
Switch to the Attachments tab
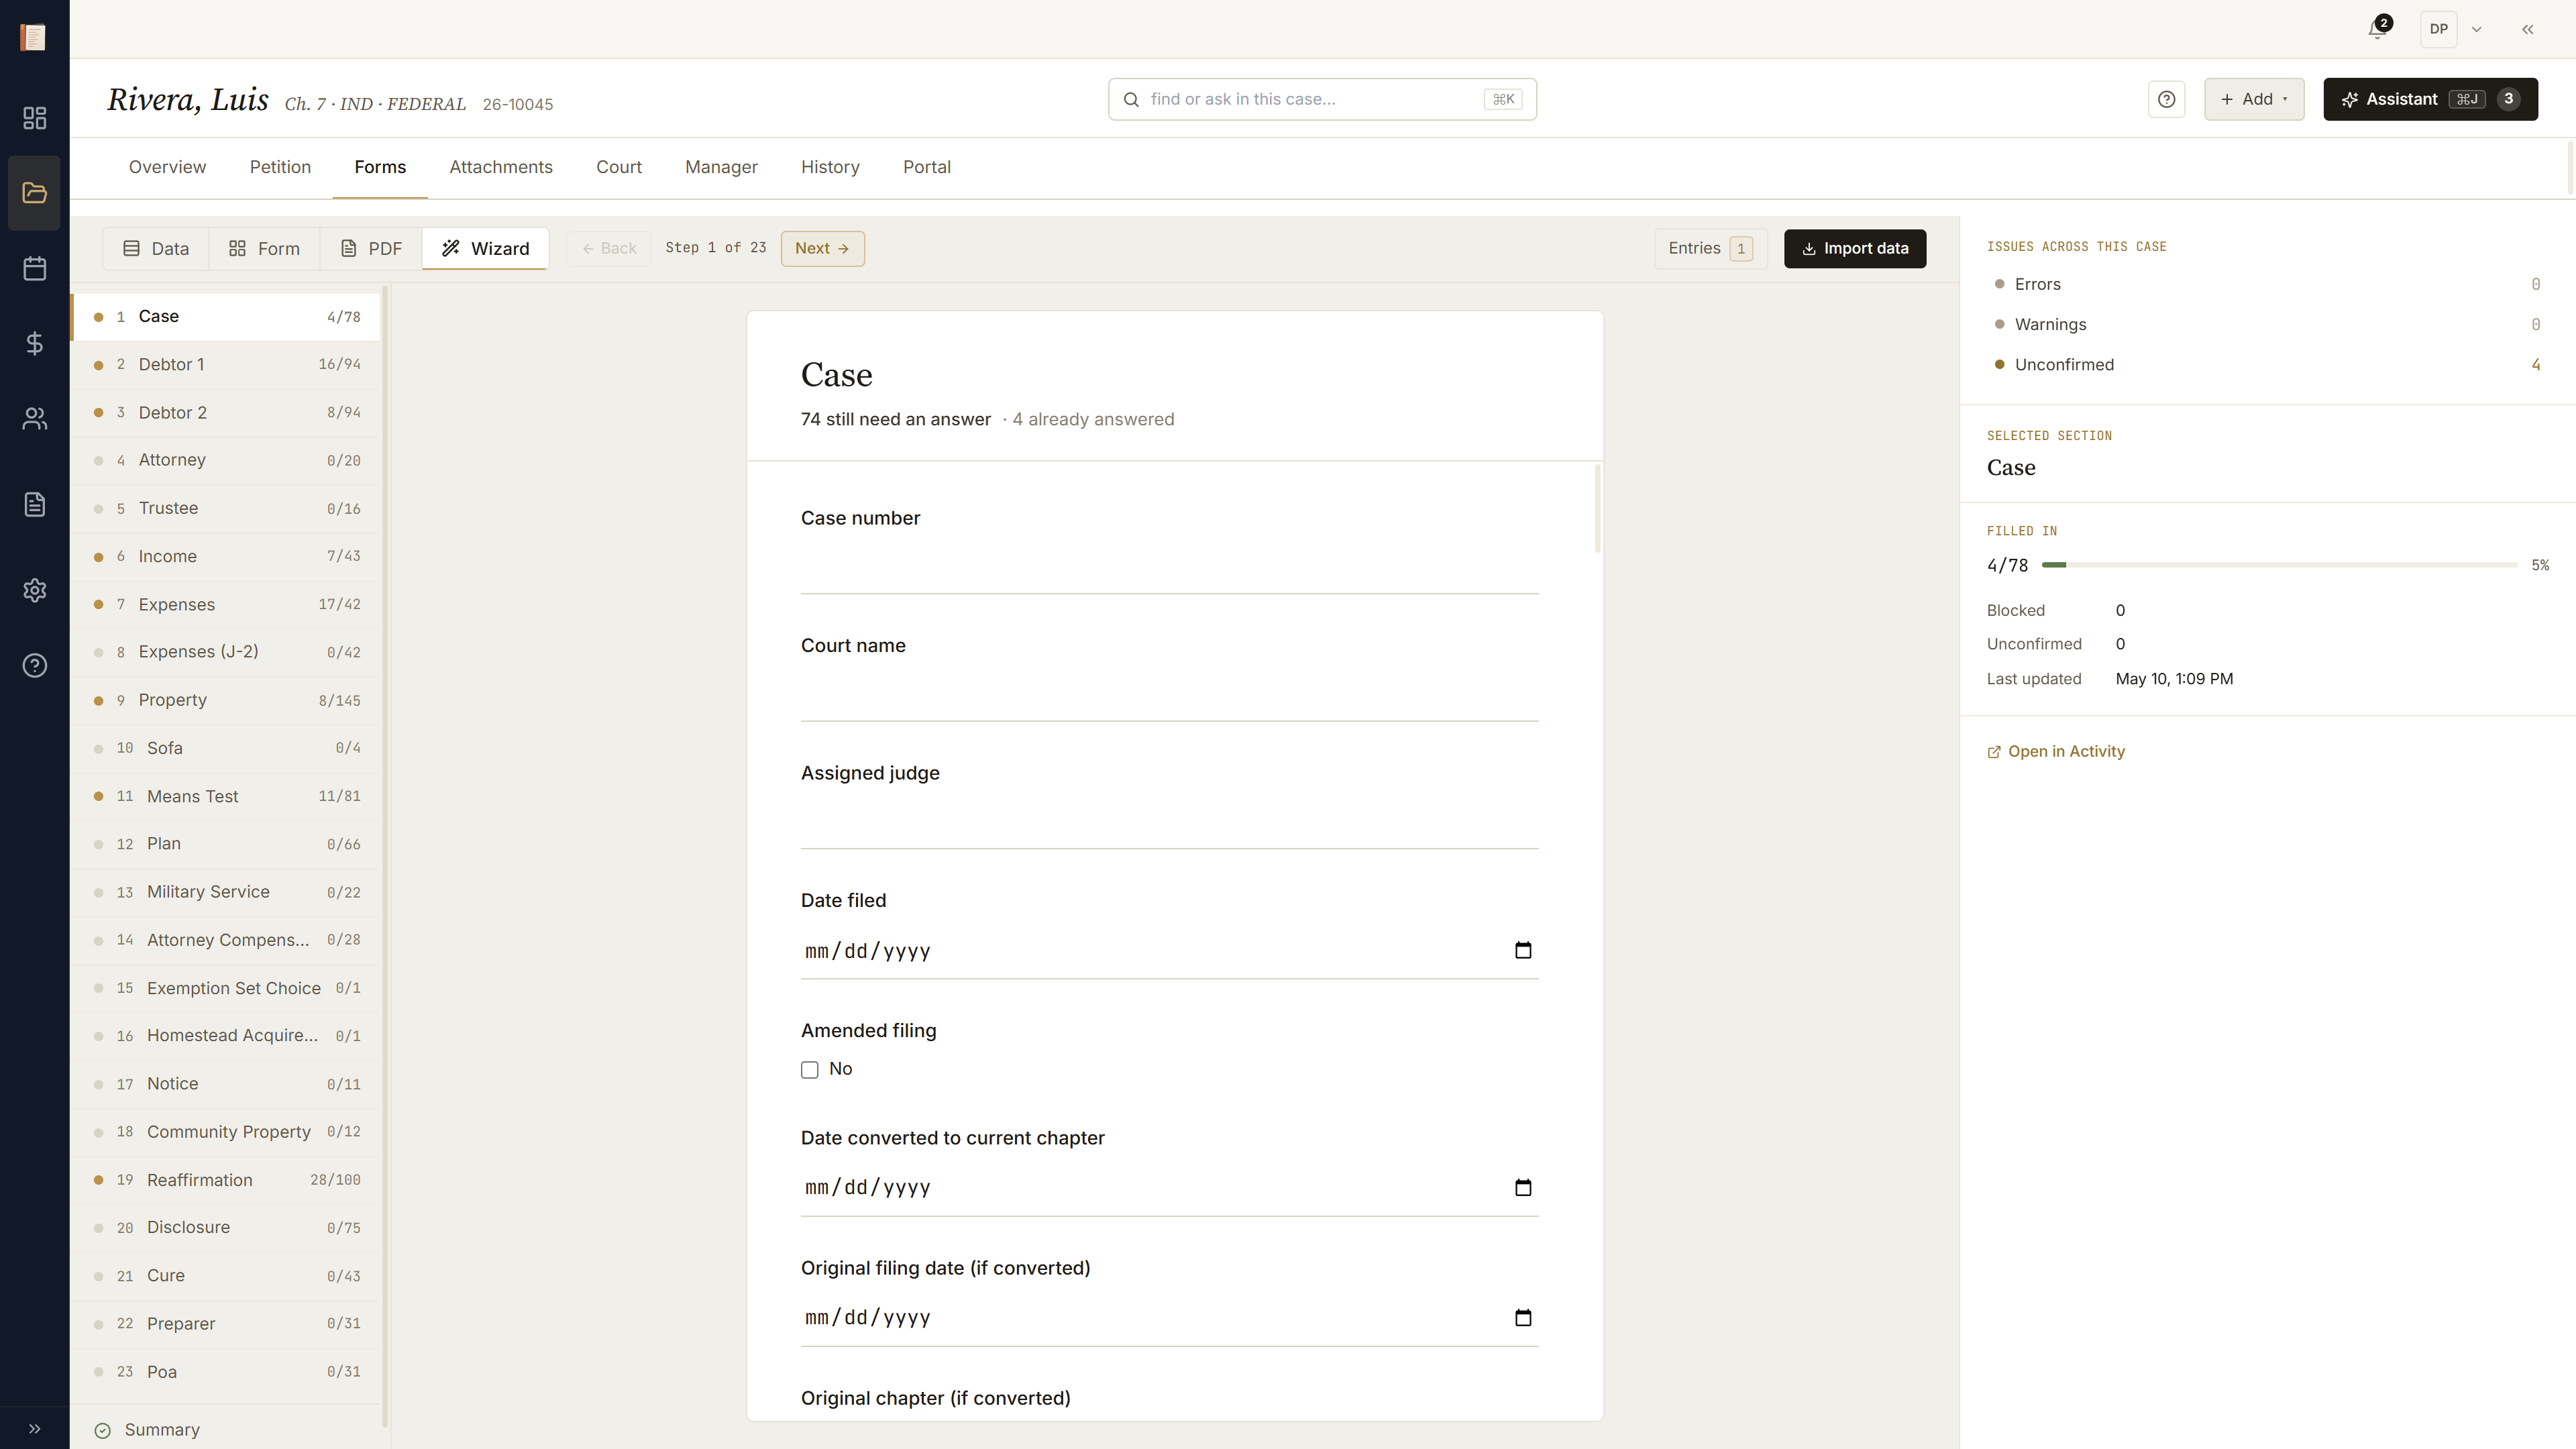pos(501,167)
